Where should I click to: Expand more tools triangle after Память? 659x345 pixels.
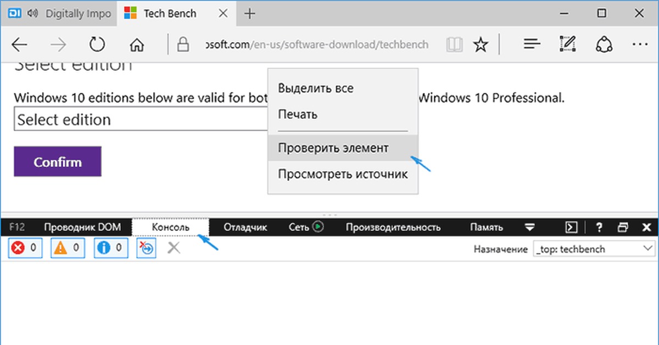coord(530,227)
